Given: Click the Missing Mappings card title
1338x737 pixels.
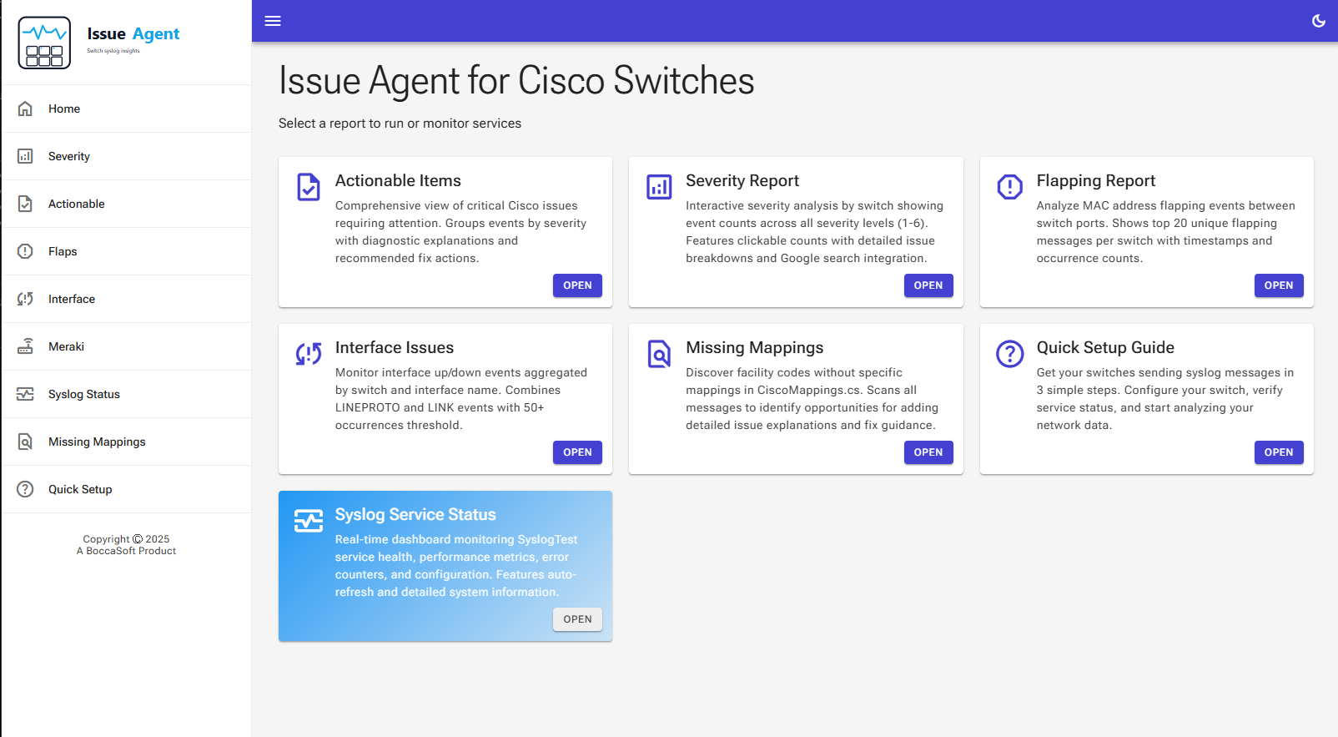Looking at the screenshot, I should [x=755, y=348].
